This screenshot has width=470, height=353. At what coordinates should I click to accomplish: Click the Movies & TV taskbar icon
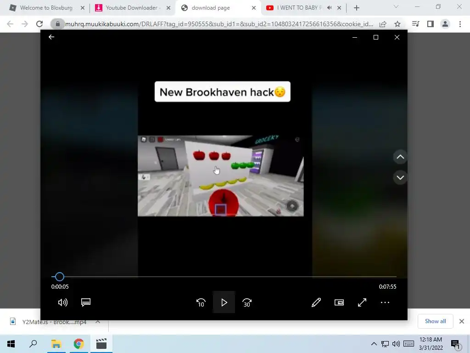pyautogui.click(x=101, y=344)
